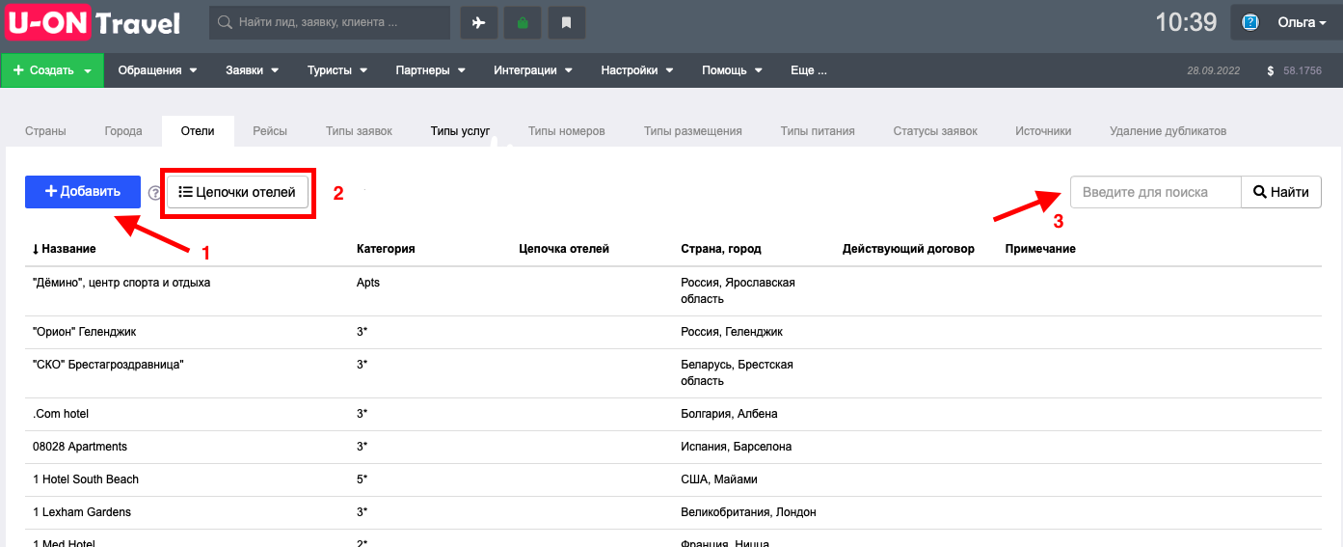Viewport: 1343px width, 547px height.
Task: Open hotel "Дёмино", центр спорта и отдыха
Action: [121, 283]
